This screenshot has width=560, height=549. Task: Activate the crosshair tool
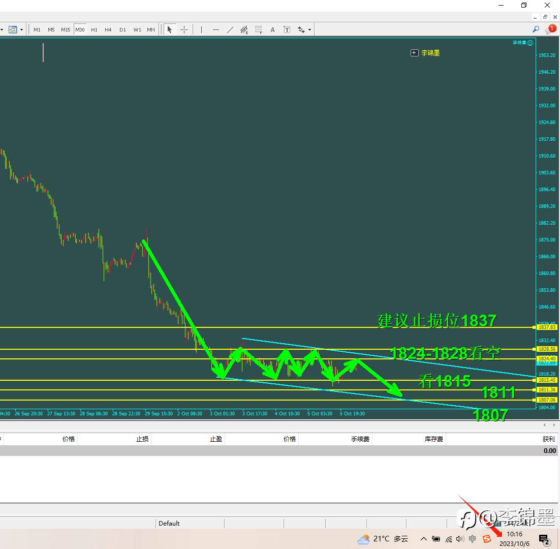(184, 29)
